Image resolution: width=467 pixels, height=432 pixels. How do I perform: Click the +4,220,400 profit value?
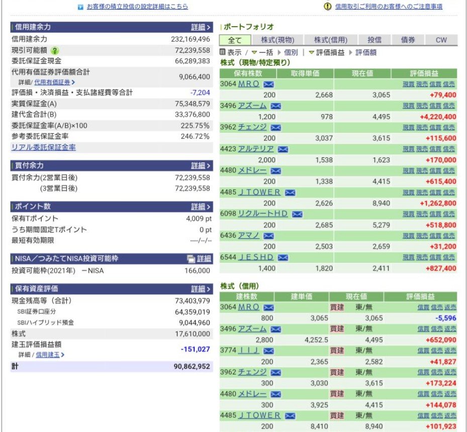coord(438,117)
